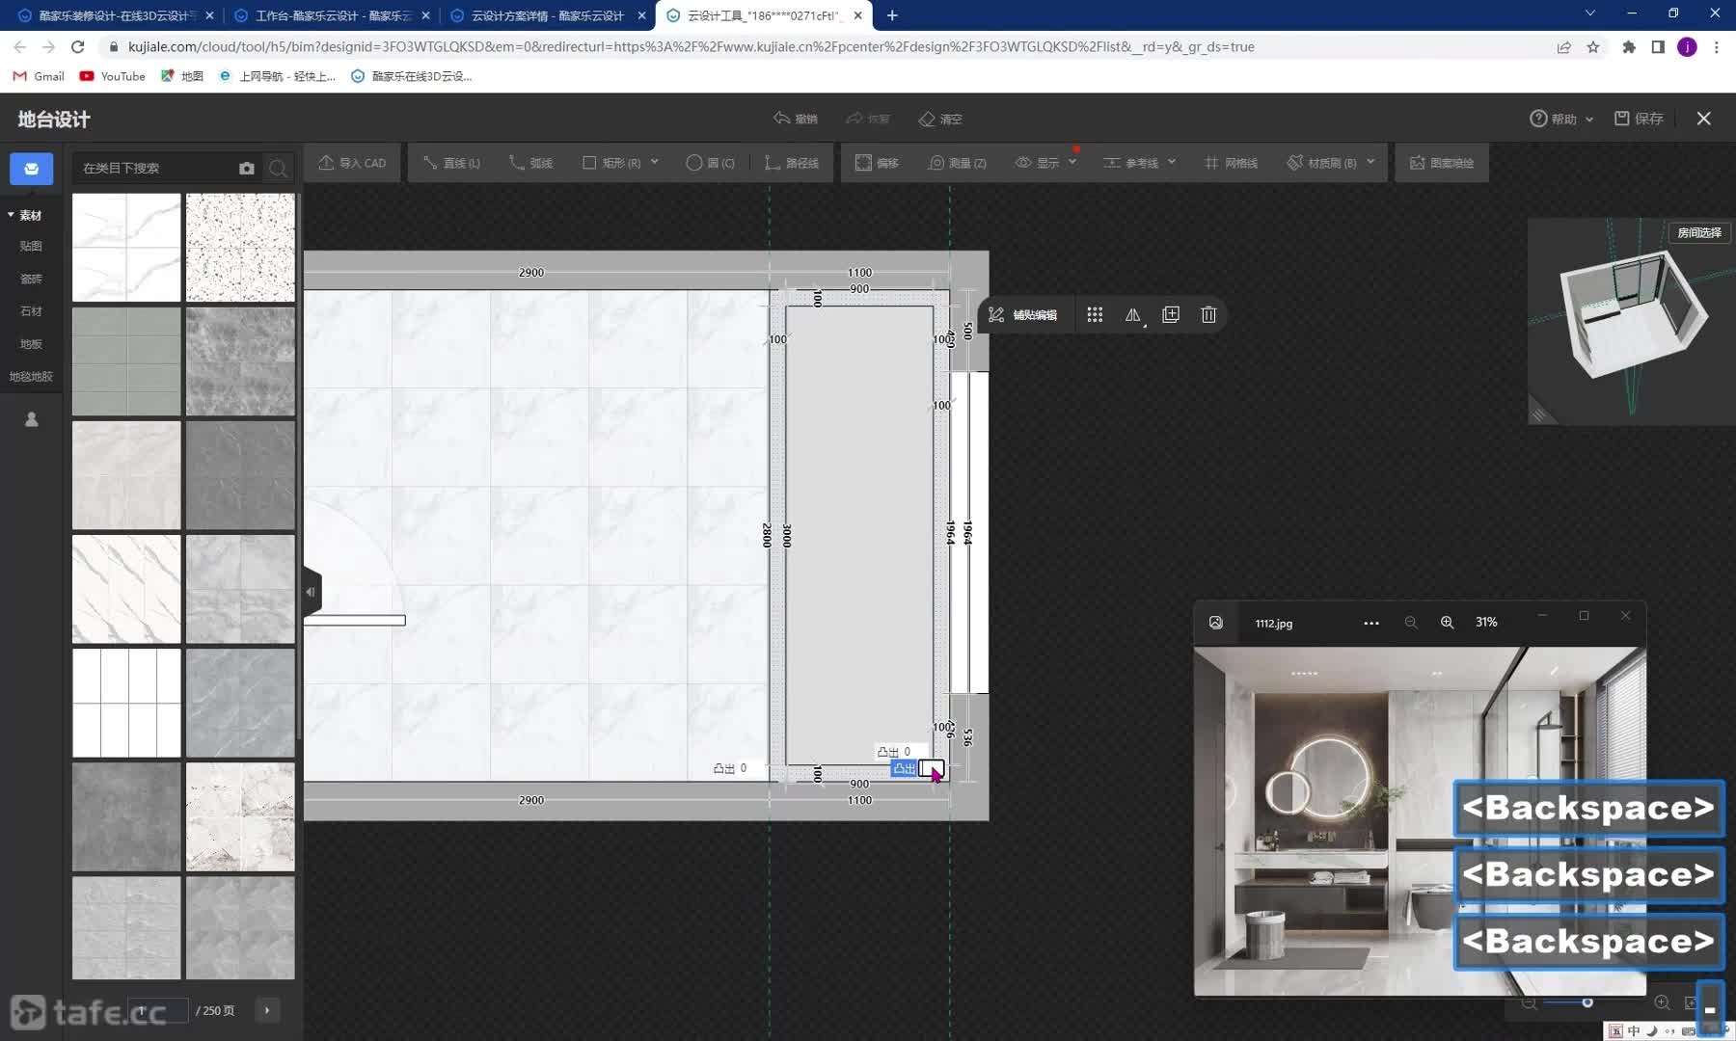Switch to the 云设计方案详情 browser tab
This screenshot has width=1736, height=1041.
tap(547, 15)
